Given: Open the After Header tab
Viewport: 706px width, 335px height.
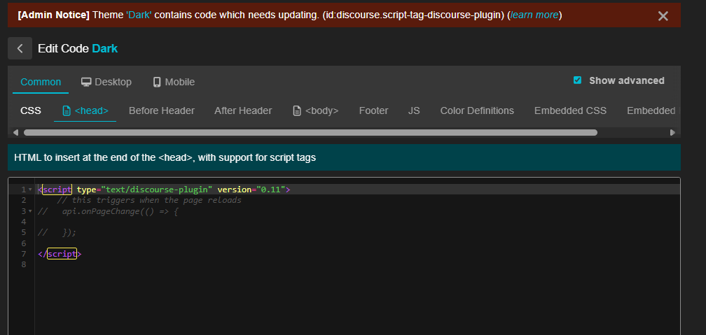Looking at the screenshot, I should coord(243,111).
